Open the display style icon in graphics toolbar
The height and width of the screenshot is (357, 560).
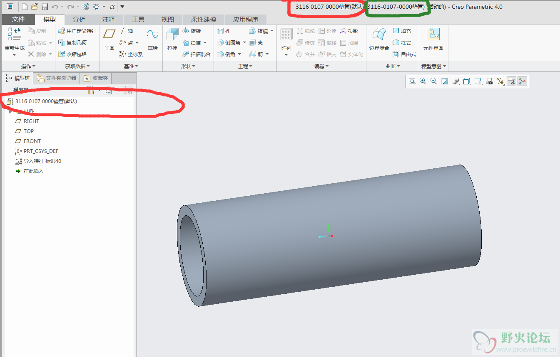point(455,81)
